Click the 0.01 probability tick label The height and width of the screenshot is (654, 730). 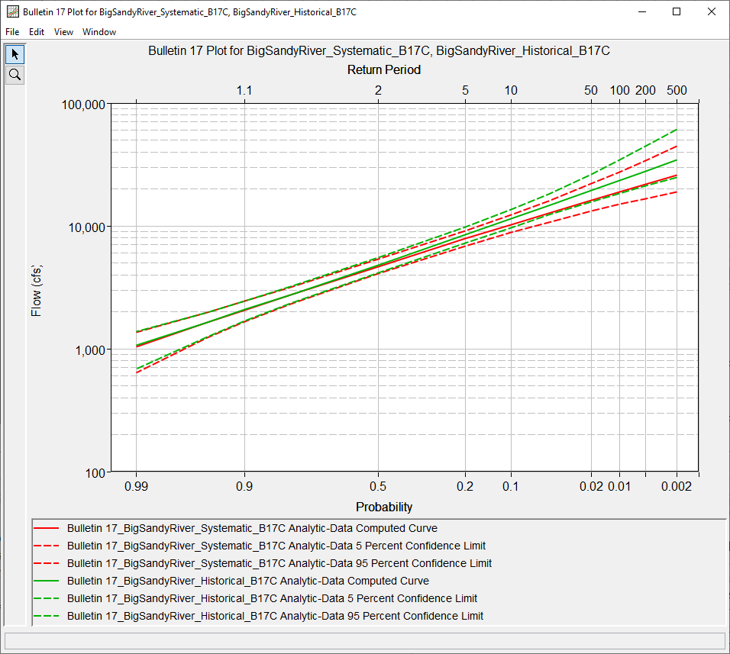619,487
